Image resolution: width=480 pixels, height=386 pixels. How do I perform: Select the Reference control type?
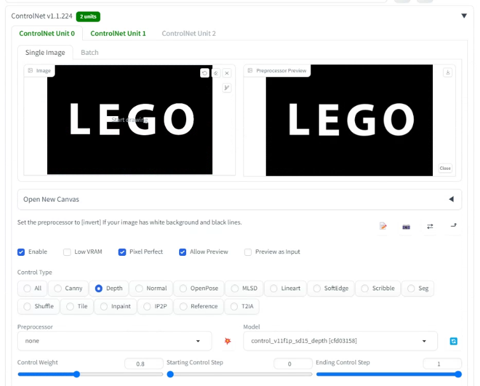(x=199, y=306)
